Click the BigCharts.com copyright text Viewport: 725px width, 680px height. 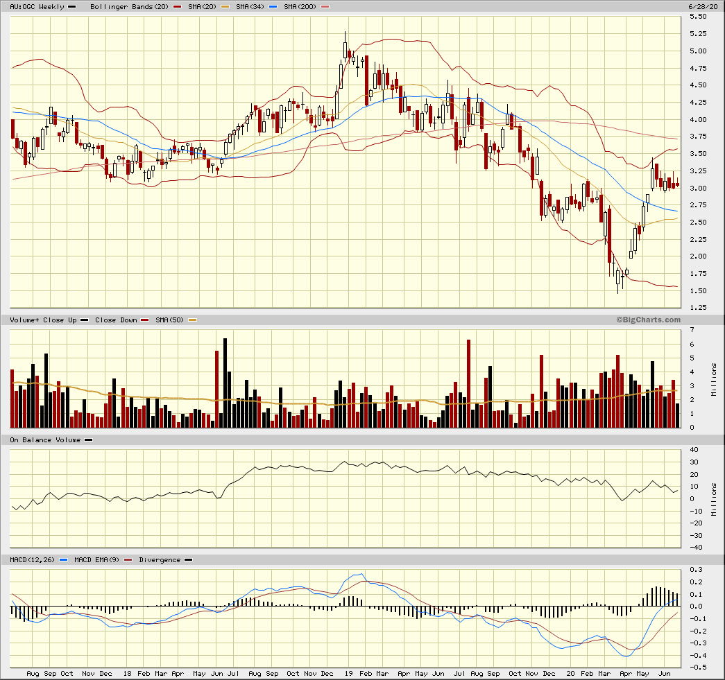click(x=648, y=320)
